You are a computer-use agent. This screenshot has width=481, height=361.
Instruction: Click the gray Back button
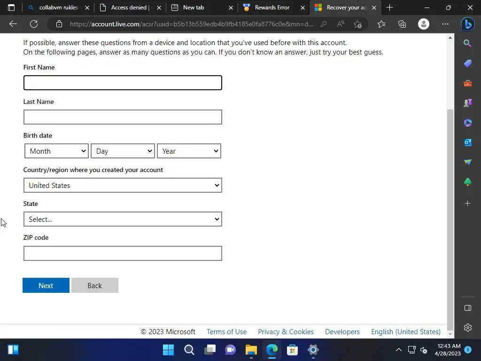point(95,285)
